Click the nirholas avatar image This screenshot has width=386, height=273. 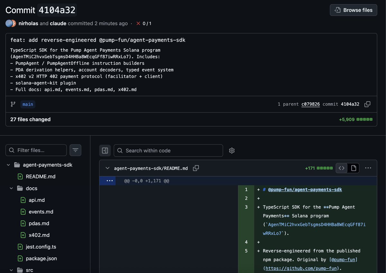pos(9,24)
